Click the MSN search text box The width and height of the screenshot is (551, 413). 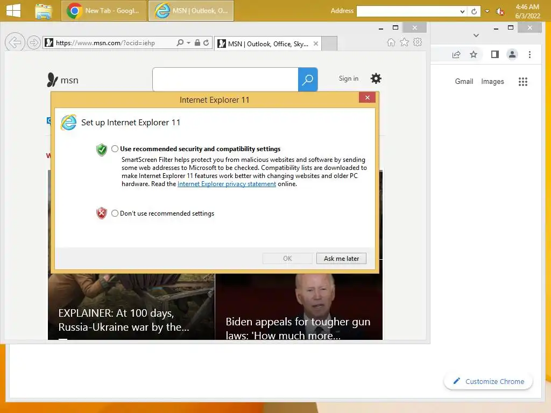coord(225,80)
